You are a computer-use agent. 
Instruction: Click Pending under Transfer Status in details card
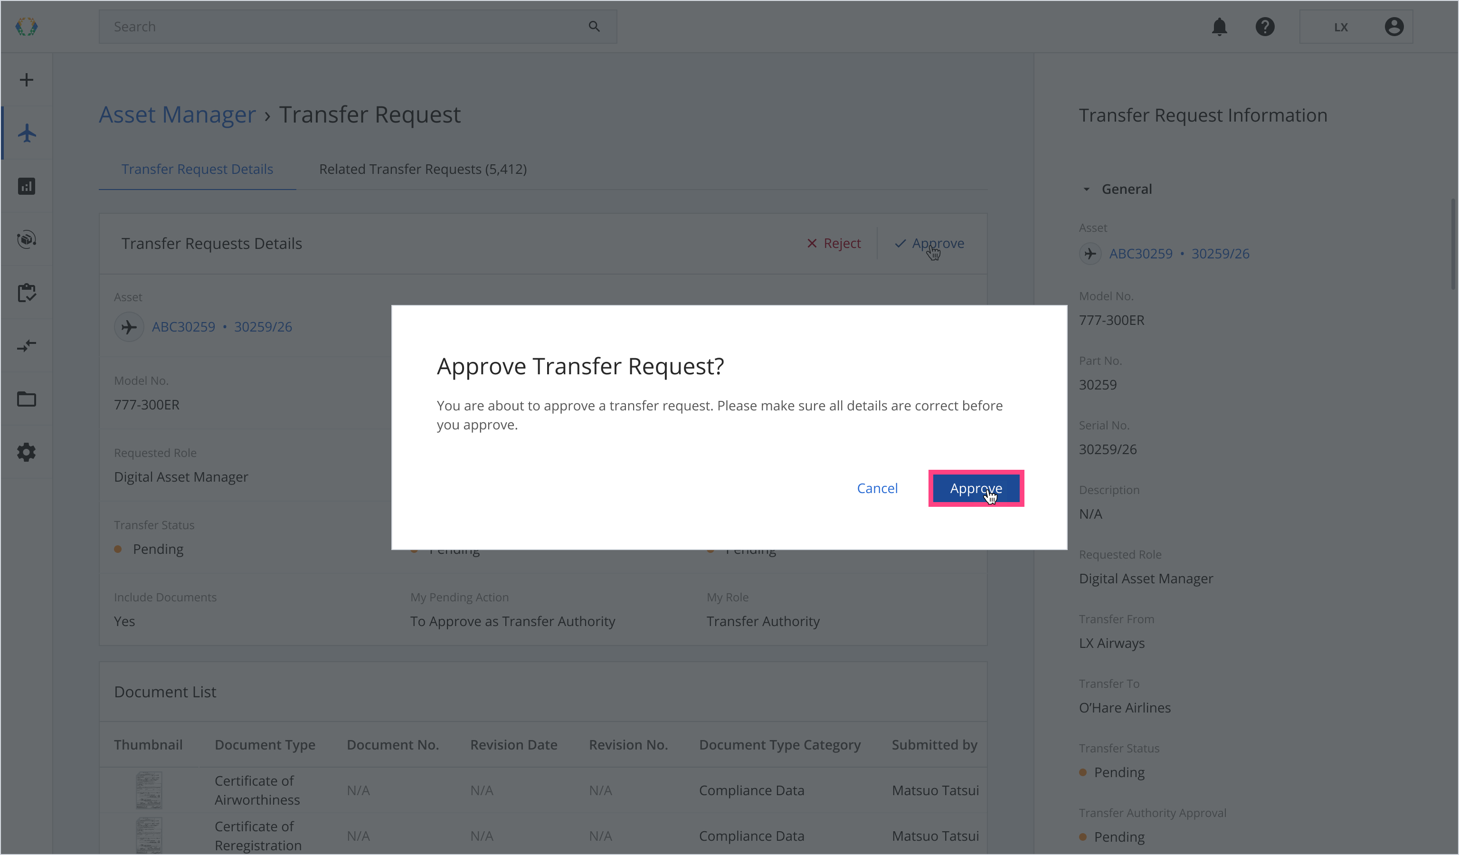coord(158,550)
